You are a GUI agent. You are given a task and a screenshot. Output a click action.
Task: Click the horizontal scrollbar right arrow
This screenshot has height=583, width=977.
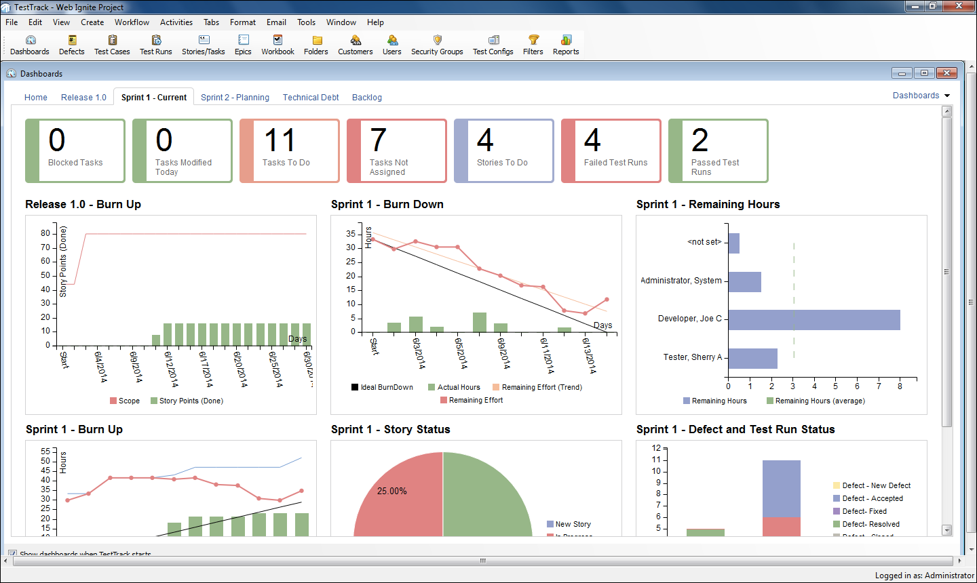(960, 561)
